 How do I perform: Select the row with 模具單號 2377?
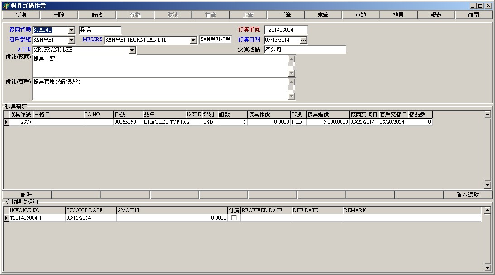pyautogui.click(x=21, y=122)
